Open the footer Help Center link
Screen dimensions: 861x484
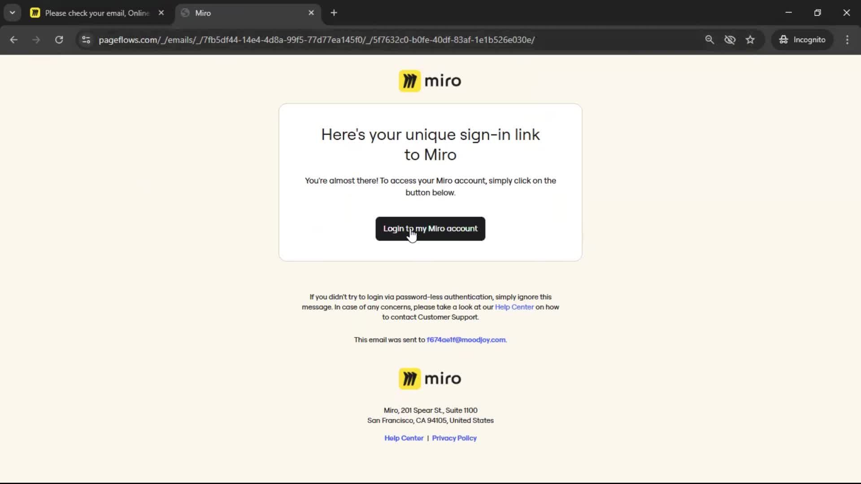click(x=404, y=438)
